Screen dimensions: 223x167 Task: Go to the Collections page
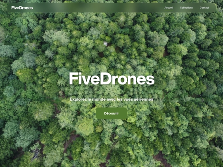[x=186, y=8]
